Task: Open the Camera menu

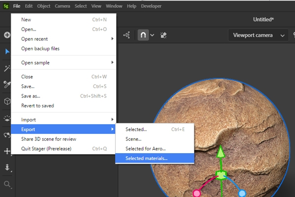Action: [x=62, y=6]
